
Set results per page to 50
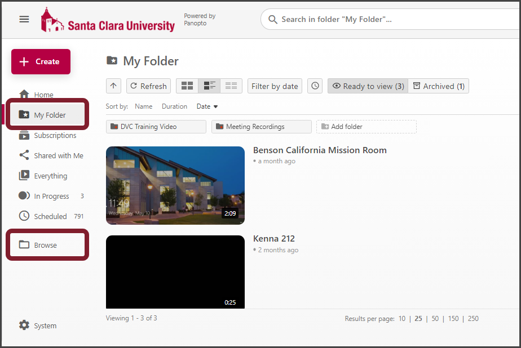[435, 318]
